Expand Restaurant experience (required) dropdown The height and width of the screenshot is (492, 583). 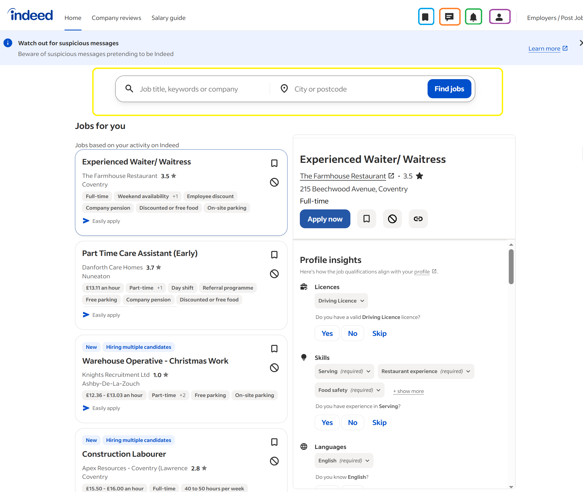(426, 371)
